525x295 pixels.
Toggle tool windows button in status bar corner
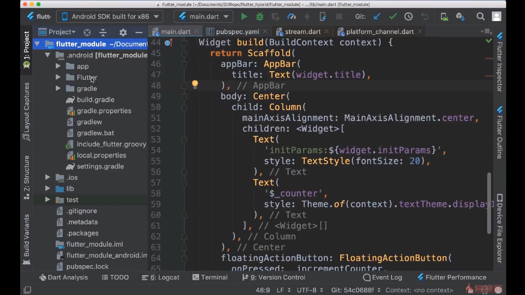[x=27, y=290]
